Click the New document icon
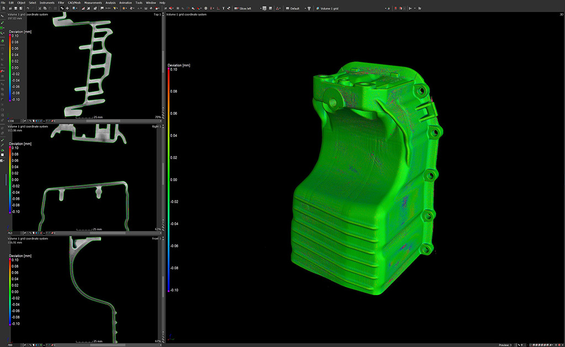 click(3, 9)
